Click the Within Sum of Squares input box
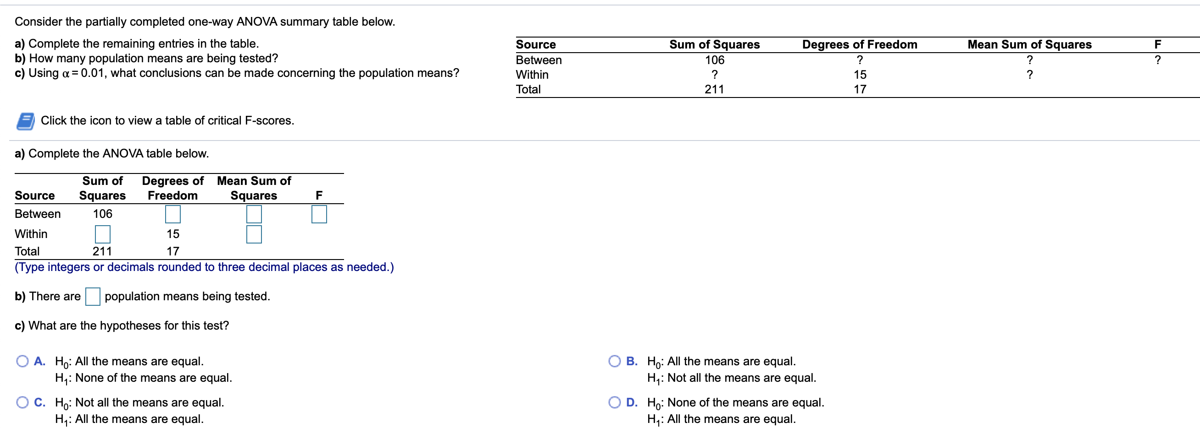 [x=102, y=234]
